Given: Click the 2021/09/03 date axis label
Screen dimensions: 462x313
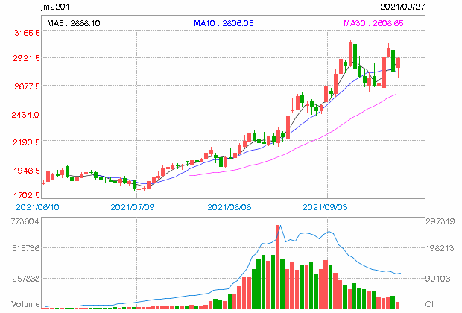Looking at the screenshot, I should (x=325, y=207).
